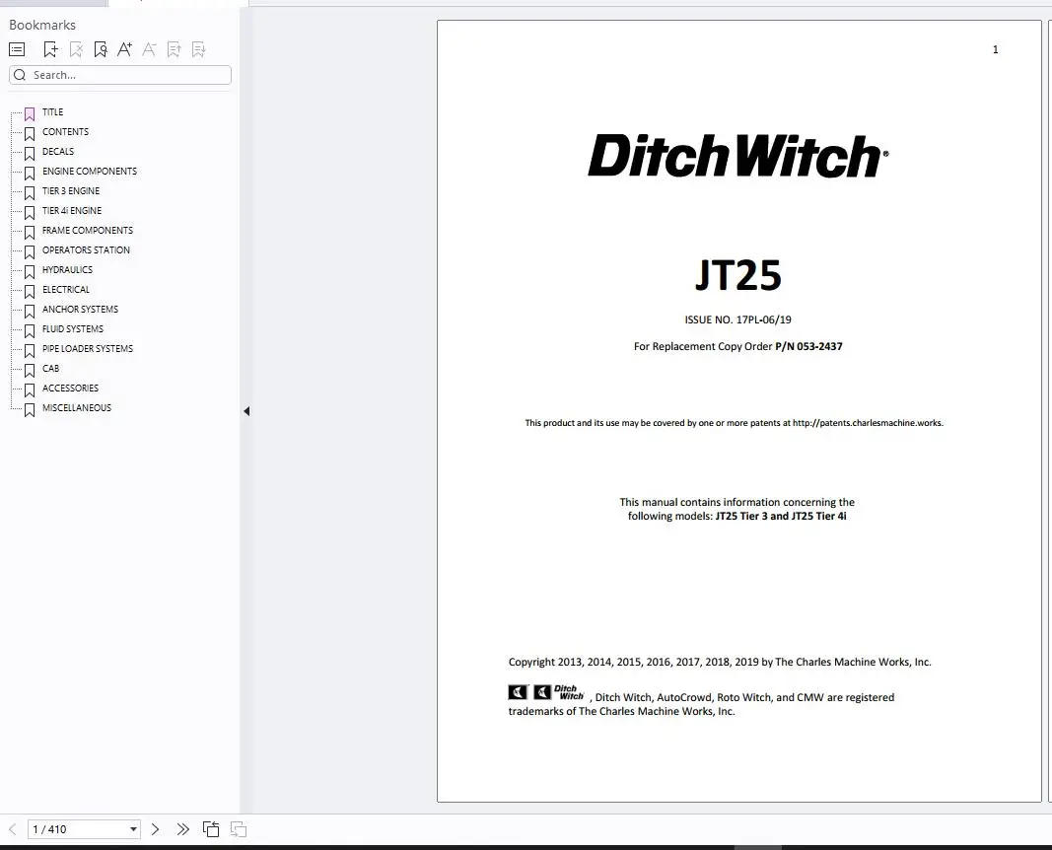Select the ELECTRICAL bookmark

tap(66, 289)
